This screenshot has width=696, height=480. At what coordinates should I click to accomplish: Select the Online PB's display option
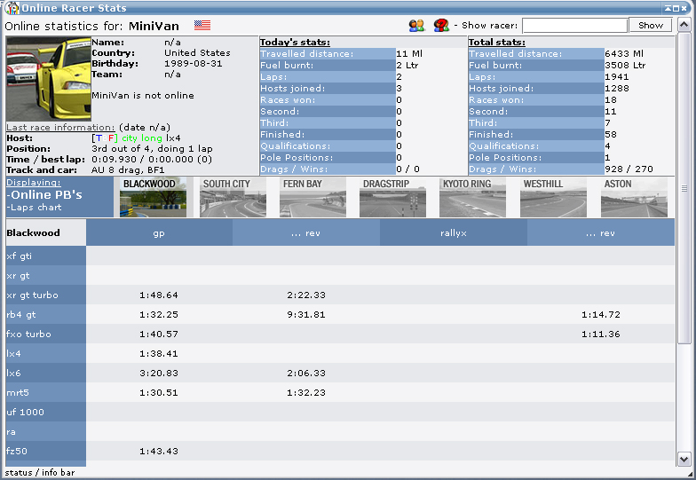click(44, 195)
